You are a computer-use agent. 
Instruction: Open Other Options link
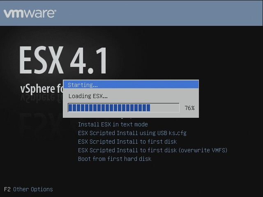(33, 189)
